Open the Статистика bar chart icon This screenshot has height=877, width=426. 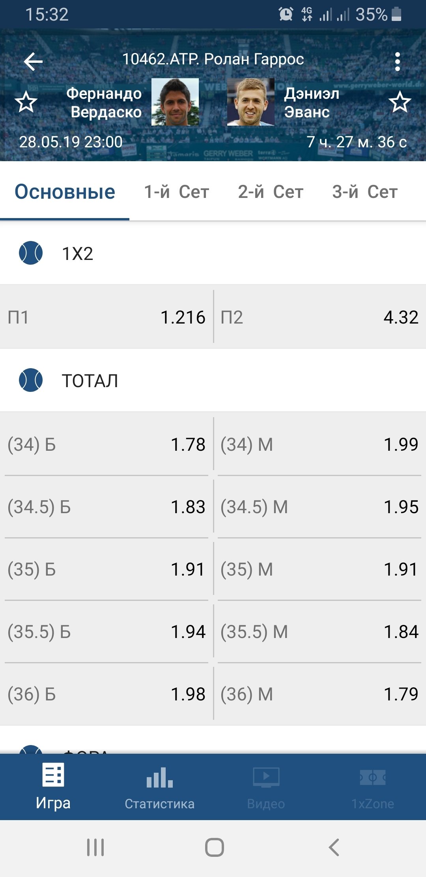click(x=159, y=777)
